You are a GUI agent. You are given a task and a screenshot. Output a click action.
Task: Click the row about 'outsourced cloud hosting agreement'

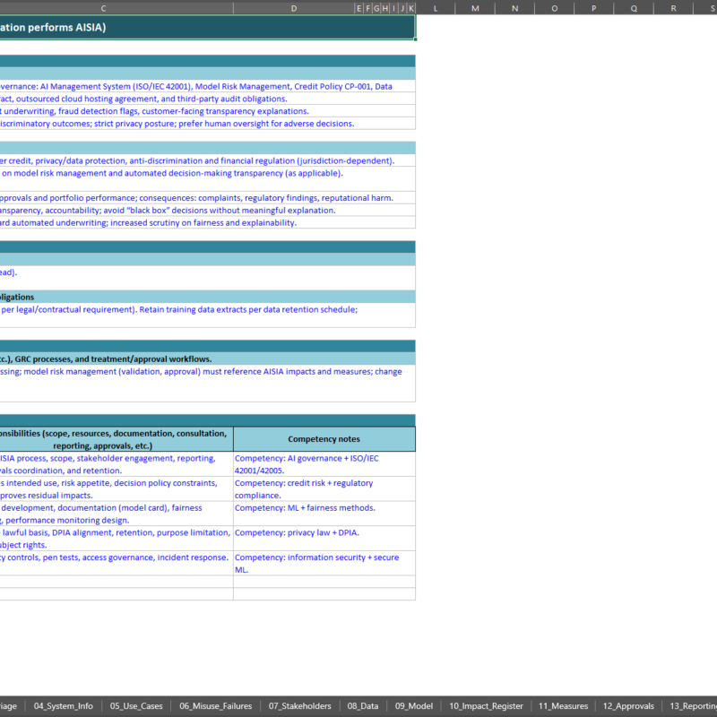click(x=208, y=99)
